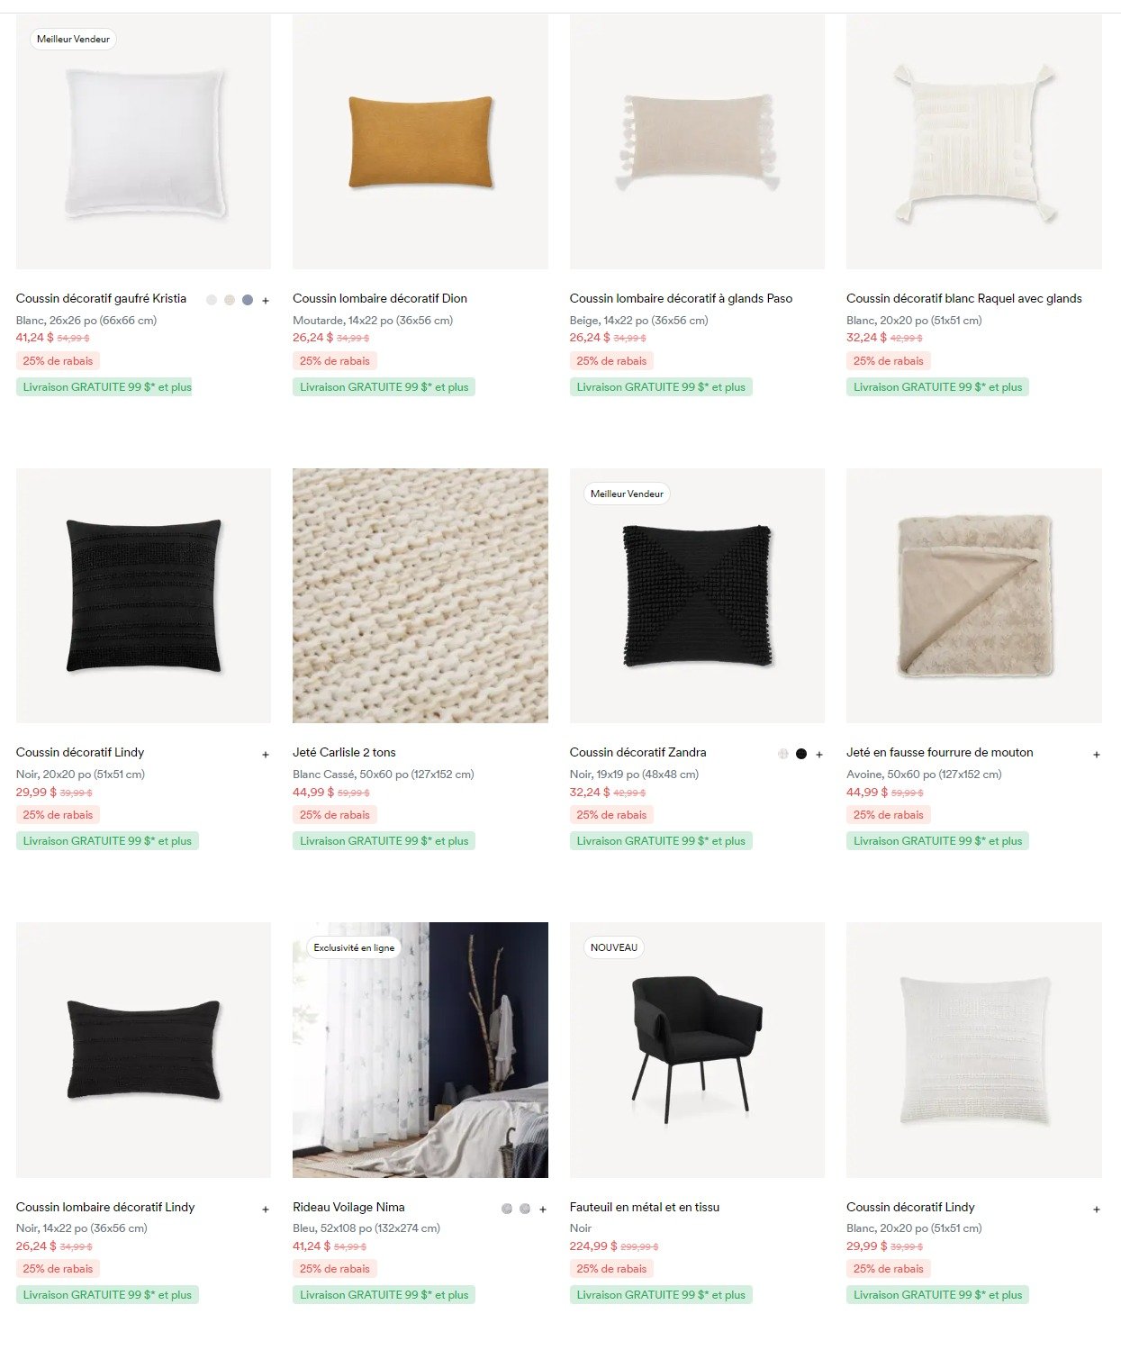Screen dimensions: 1121x1350
Task: Open Coussin décoratif blanc Raquel avec glands
Action: (964, 298)
